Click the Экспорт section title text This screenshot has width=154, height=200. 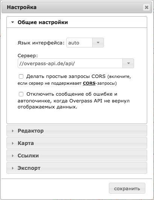[29, 168]
